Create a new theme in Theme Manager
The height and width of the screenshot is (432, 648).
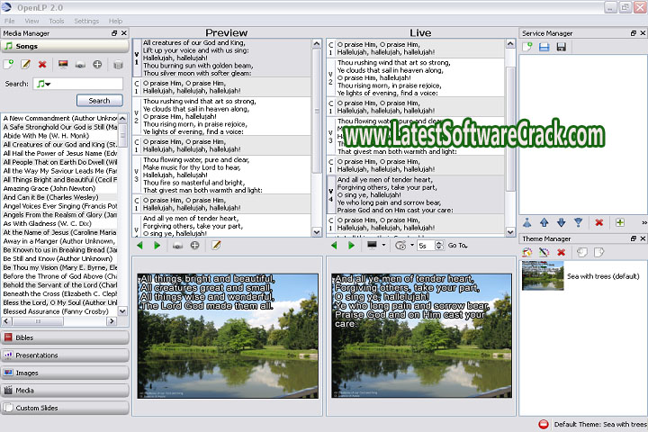(x=526, y=252)
